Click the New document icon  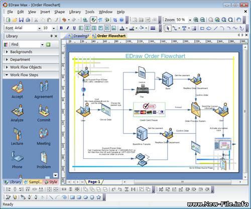coord(8,20)
